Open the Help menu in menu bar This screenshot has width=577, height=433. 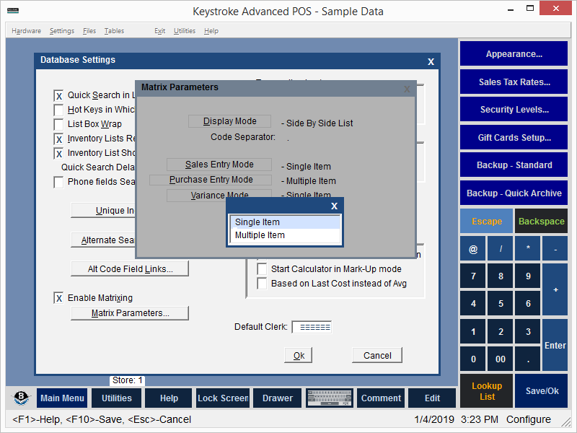tap(211, 31)
